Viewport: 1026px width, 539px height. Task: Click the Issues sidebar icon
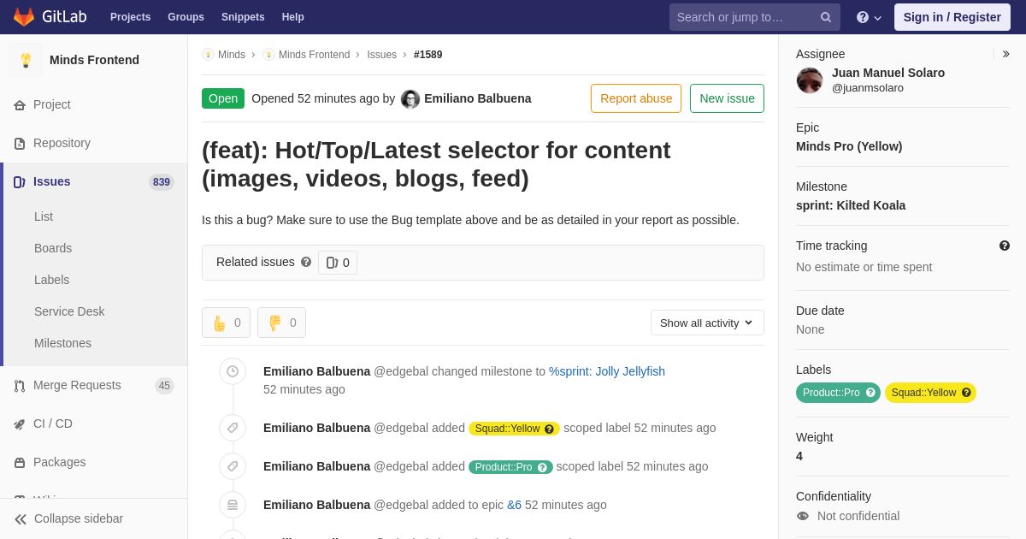coord(20,181)
